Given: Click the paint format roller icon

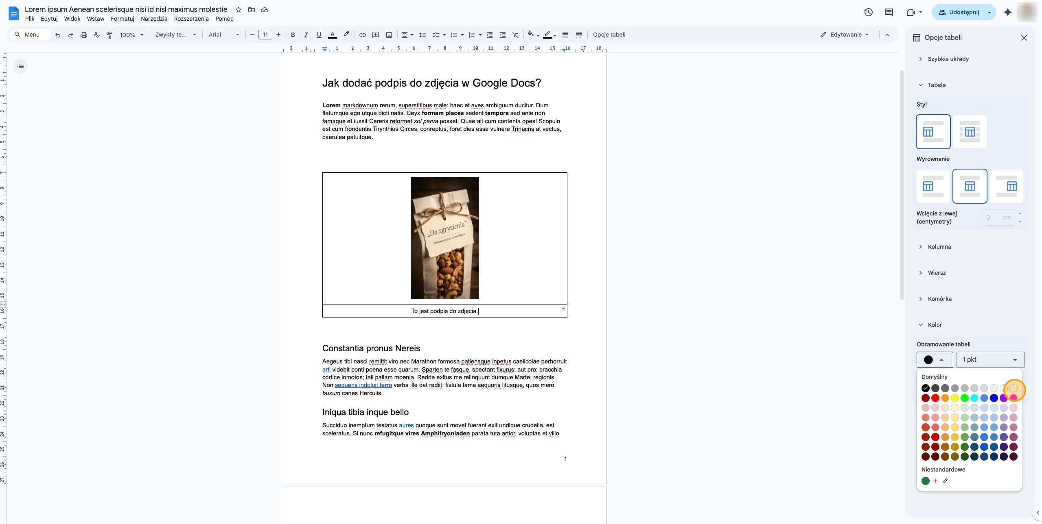Looking at the screenshot, I should [109, 35].
